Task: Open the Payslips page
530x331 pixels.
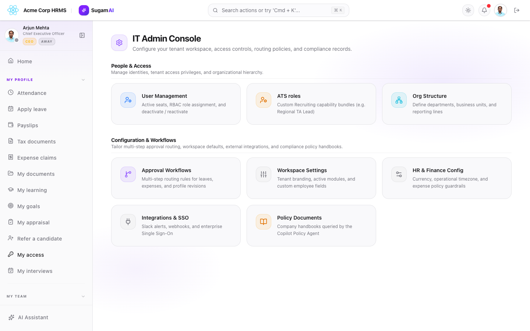Action: coord(46,125)
